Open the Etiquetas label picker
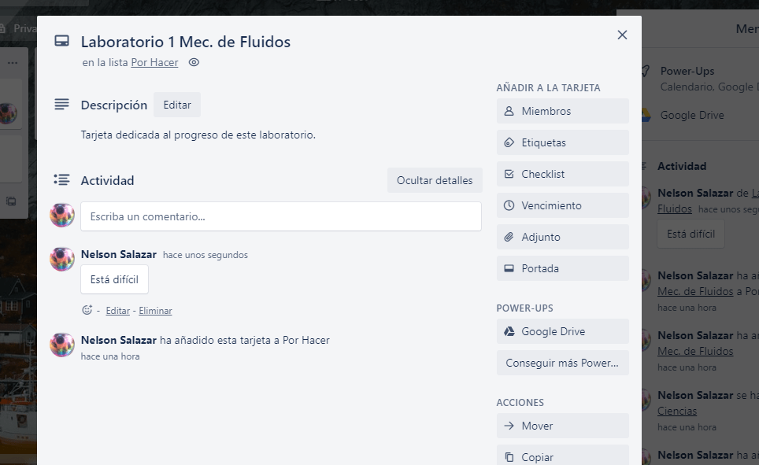This screenshot has height=465, width=759. point(562,142)
